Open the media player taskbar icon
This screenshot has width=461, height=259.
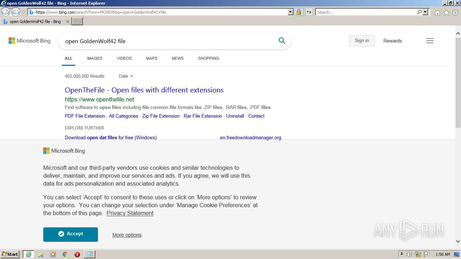(53, 254)
